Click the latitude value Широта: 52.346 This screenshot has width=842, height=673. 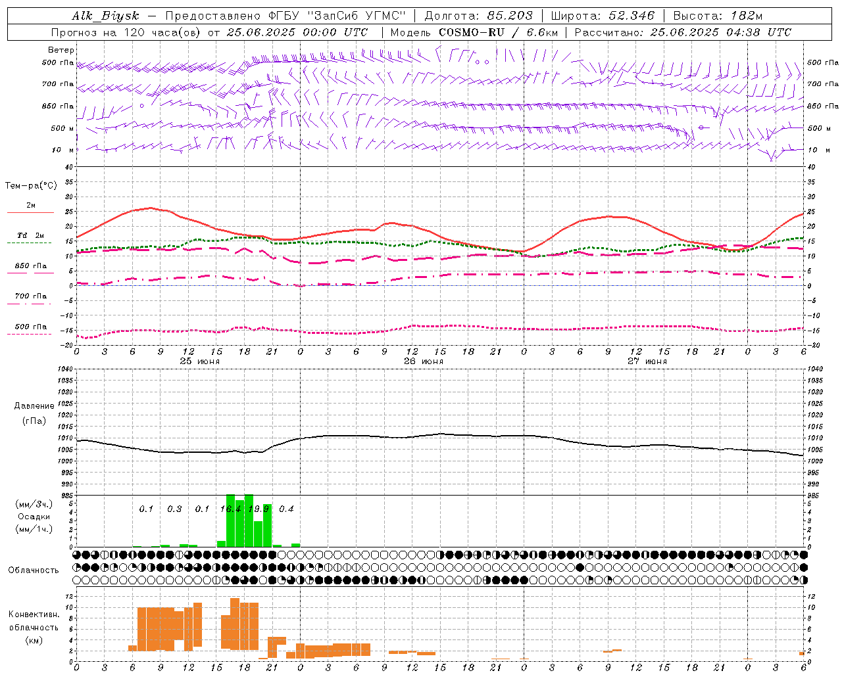click(x=603, y=16)
